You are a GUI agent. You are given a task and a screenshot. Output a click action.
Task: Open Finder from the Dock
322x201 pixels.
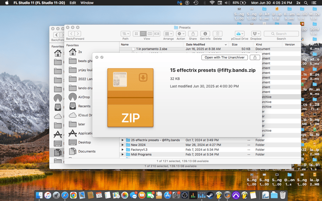click(x=39, y=195)
